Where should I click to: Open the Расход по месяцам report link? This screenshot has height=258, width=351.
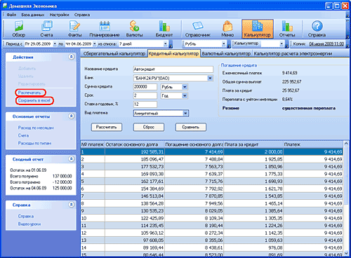(36, 128)
